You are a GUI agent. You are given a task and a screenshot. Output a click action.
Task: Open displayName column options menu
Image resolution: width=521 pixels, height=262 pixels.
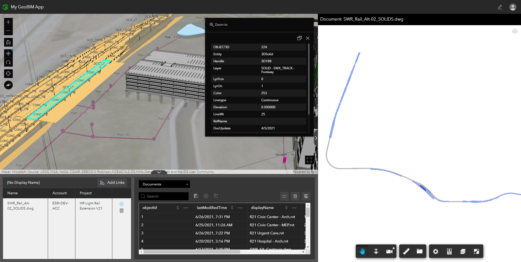pos(294,208)
